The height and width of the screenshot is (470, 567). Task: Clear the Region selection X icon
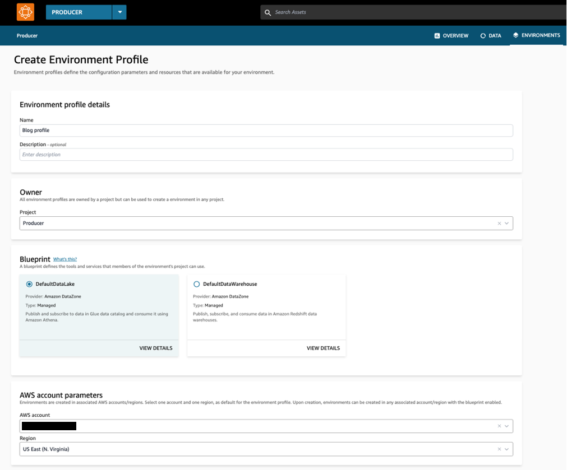[x=499, y=449]
